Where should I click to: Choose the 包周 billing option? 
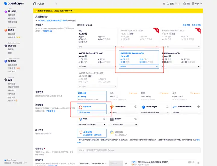pyautogui.click(x=155, y=96)
